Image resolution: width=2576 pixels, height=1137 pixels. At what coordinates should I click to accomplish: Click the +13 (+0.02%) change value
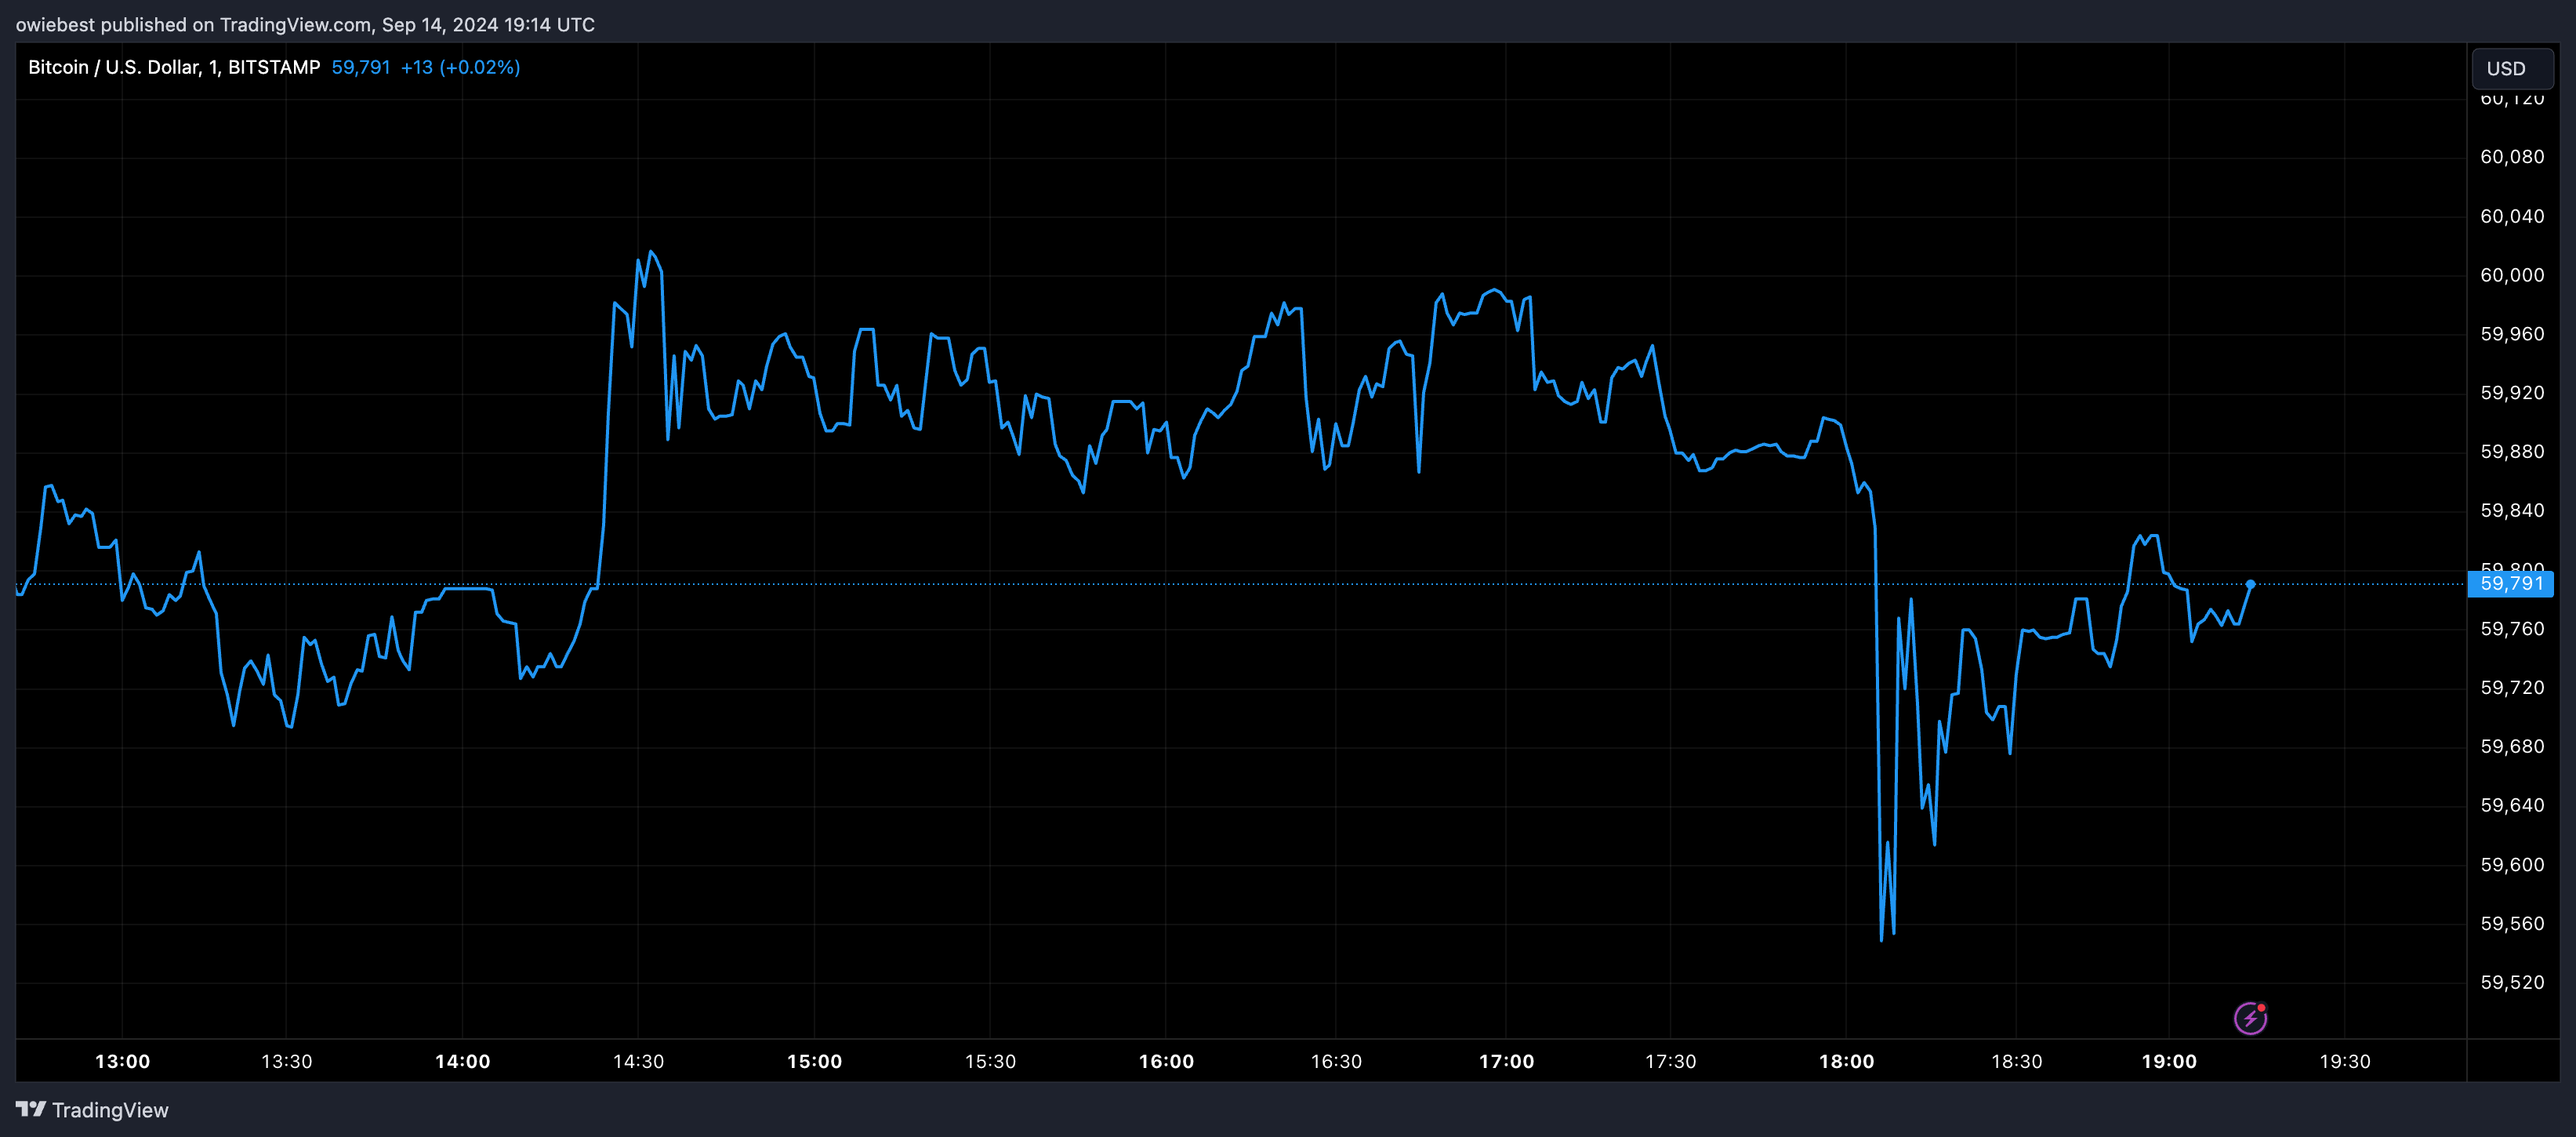(x=460, y=67)
